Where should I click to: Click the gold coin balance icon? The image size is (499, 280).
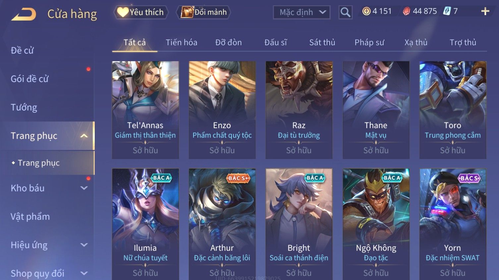pyautogui.click(x=366, y=11)
